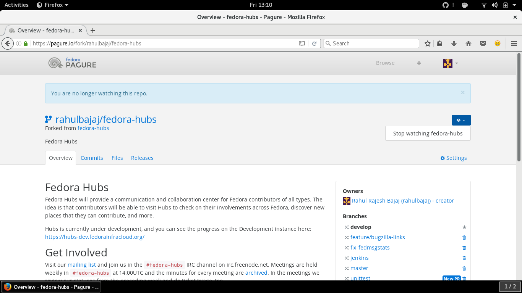Open the Files tab
The width and height of the screenshot is (522, 293).
coord(117,158)
